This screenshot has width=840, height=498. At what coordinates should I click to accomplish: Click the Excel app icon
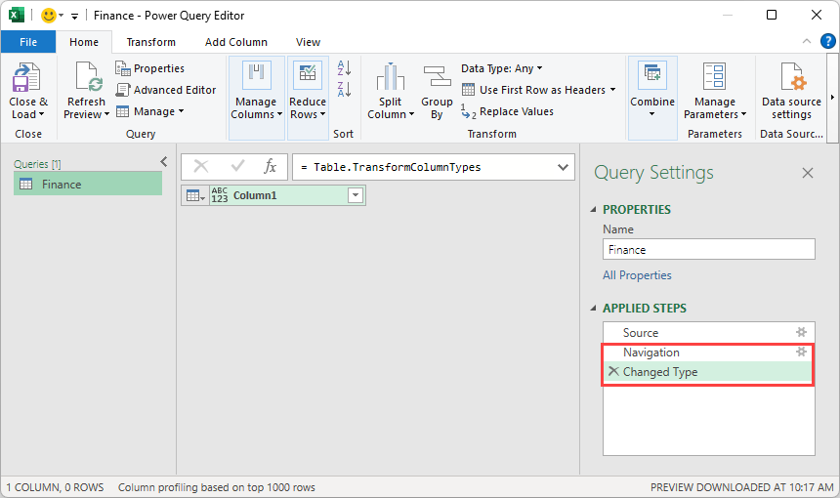click(16, 15)
